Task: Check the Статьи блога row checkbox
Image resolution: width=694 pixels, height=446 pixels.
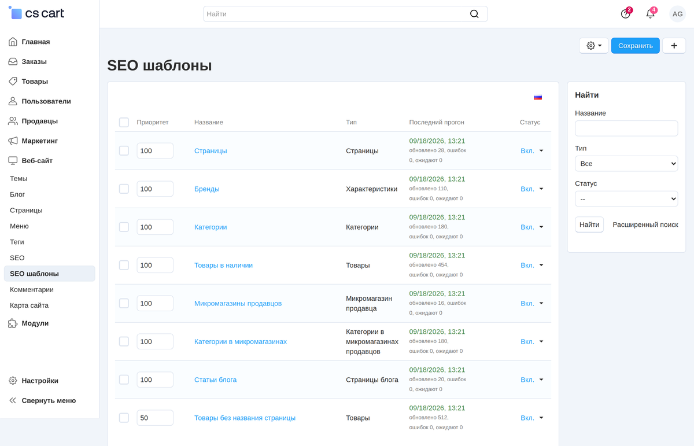Action: (x=124, y=379)
